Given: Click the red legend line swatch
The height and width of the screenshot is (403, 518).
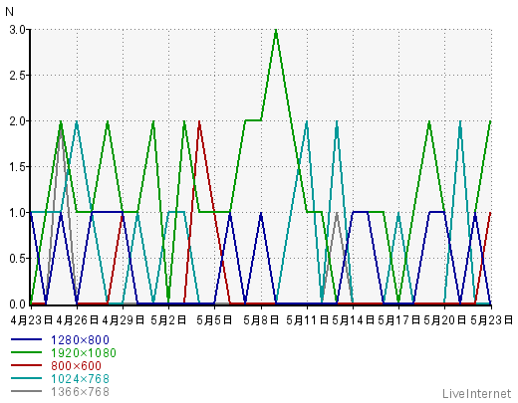Looking at the screenshot, I should [x=26, y=365].
